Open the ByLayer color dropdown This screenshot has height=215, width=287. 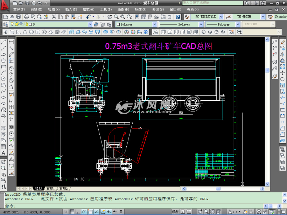pos(155,24)
